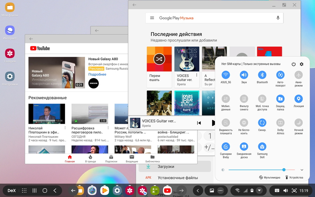This screenshot has width=315, height=197.
Task: Skip to previous track in the mini player
Action: [199, 123]
